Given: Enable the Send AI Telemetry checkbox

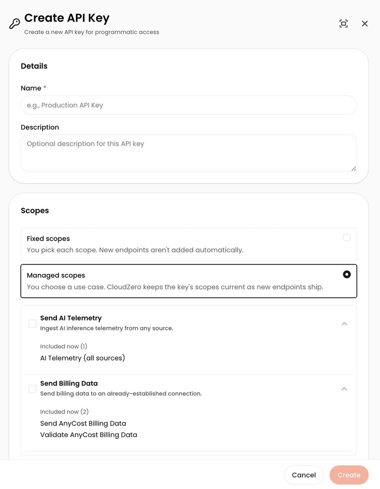Looking at the screenshot, I should tap(33, 323).
